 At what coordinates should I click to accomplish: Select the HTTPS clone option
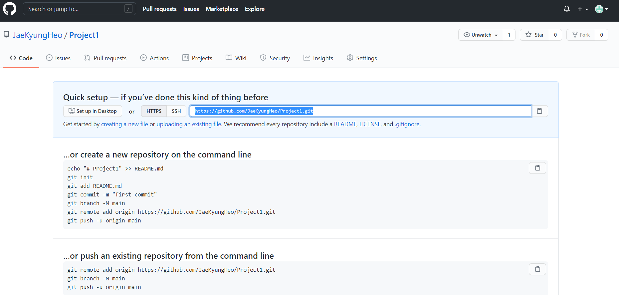(x=154, y=111)
